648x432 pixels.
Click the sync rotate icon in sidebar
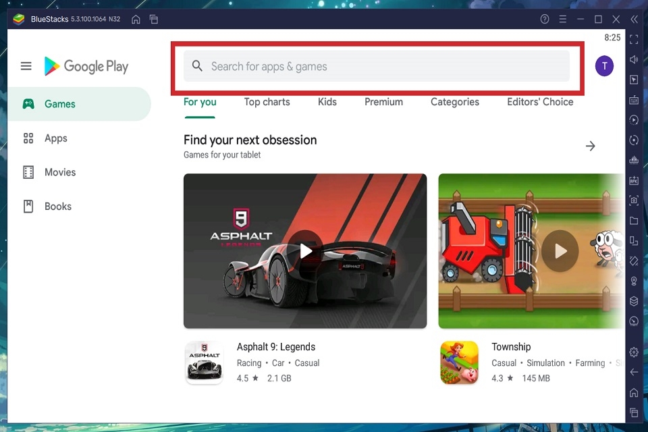point(634,140)
